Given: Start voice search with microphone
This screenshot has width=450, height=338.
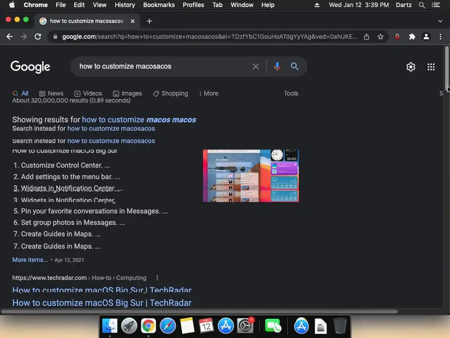Looking at the screenshot, I should pyautogui.click(x=277, y=66).
